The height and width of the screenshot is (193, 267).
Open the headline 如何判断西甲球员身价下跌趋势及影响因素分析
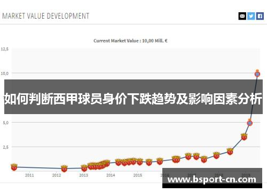click(133, 99)
